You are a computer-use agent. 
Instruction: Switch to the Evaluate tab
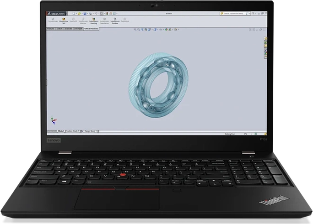point(69,28)
